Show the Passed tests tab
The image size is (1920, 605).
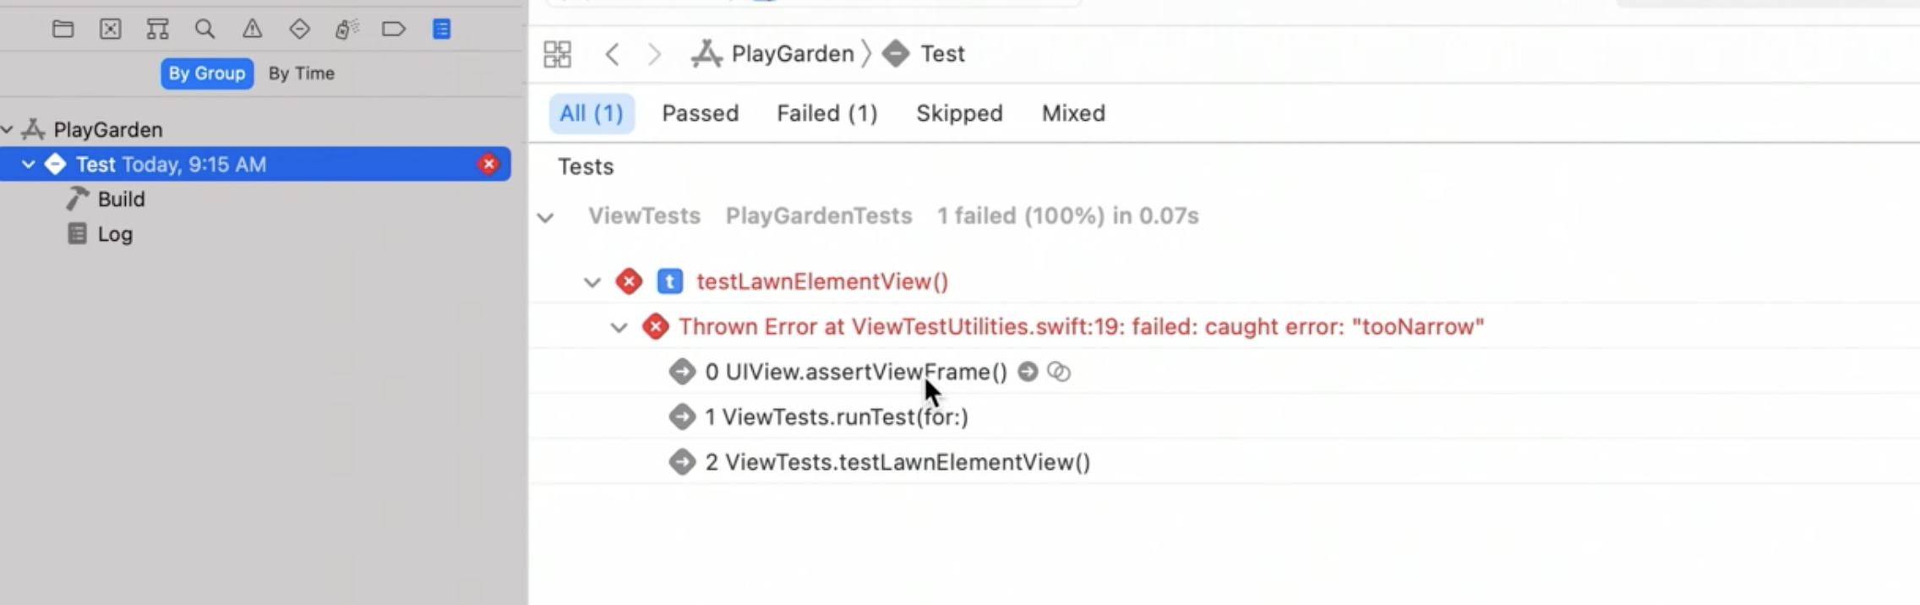[701, 113]
